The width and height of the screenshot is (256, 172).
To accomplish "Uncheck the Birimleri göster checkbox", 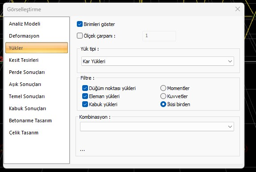I will [x=80, y=24].
